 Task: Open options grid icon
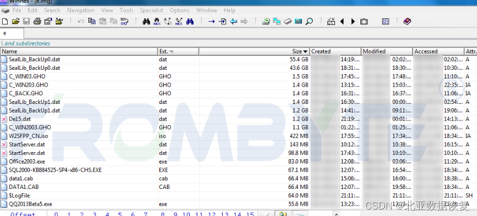click(385, 22)
